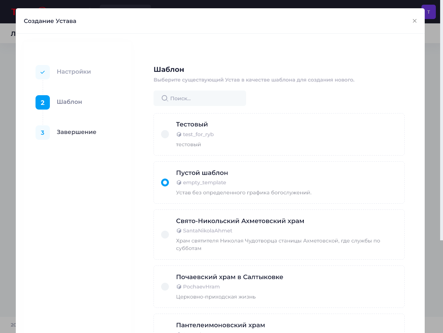Viewport: 443px width, 333px height.
Task: Click Устав без определенного графика description
Action: (x=244, y=193)
